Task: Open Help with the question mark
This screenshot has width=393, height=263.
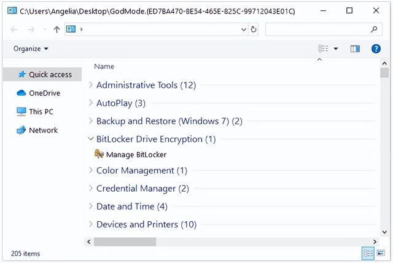Action: pos(376,49)
